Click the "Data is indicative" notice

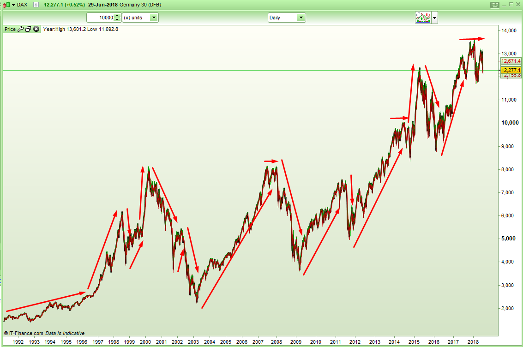(65, 333)
